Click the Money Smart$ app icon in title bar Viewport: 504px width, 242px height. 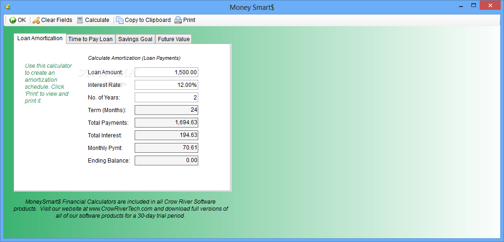(8, 7)
